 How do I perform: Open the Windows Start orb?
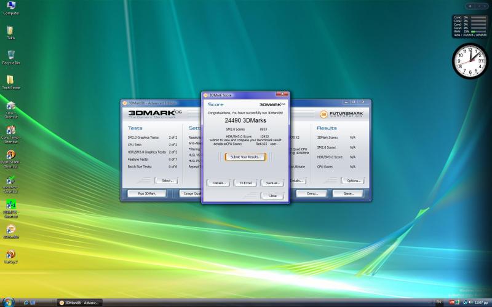click(x=9, y=303)
